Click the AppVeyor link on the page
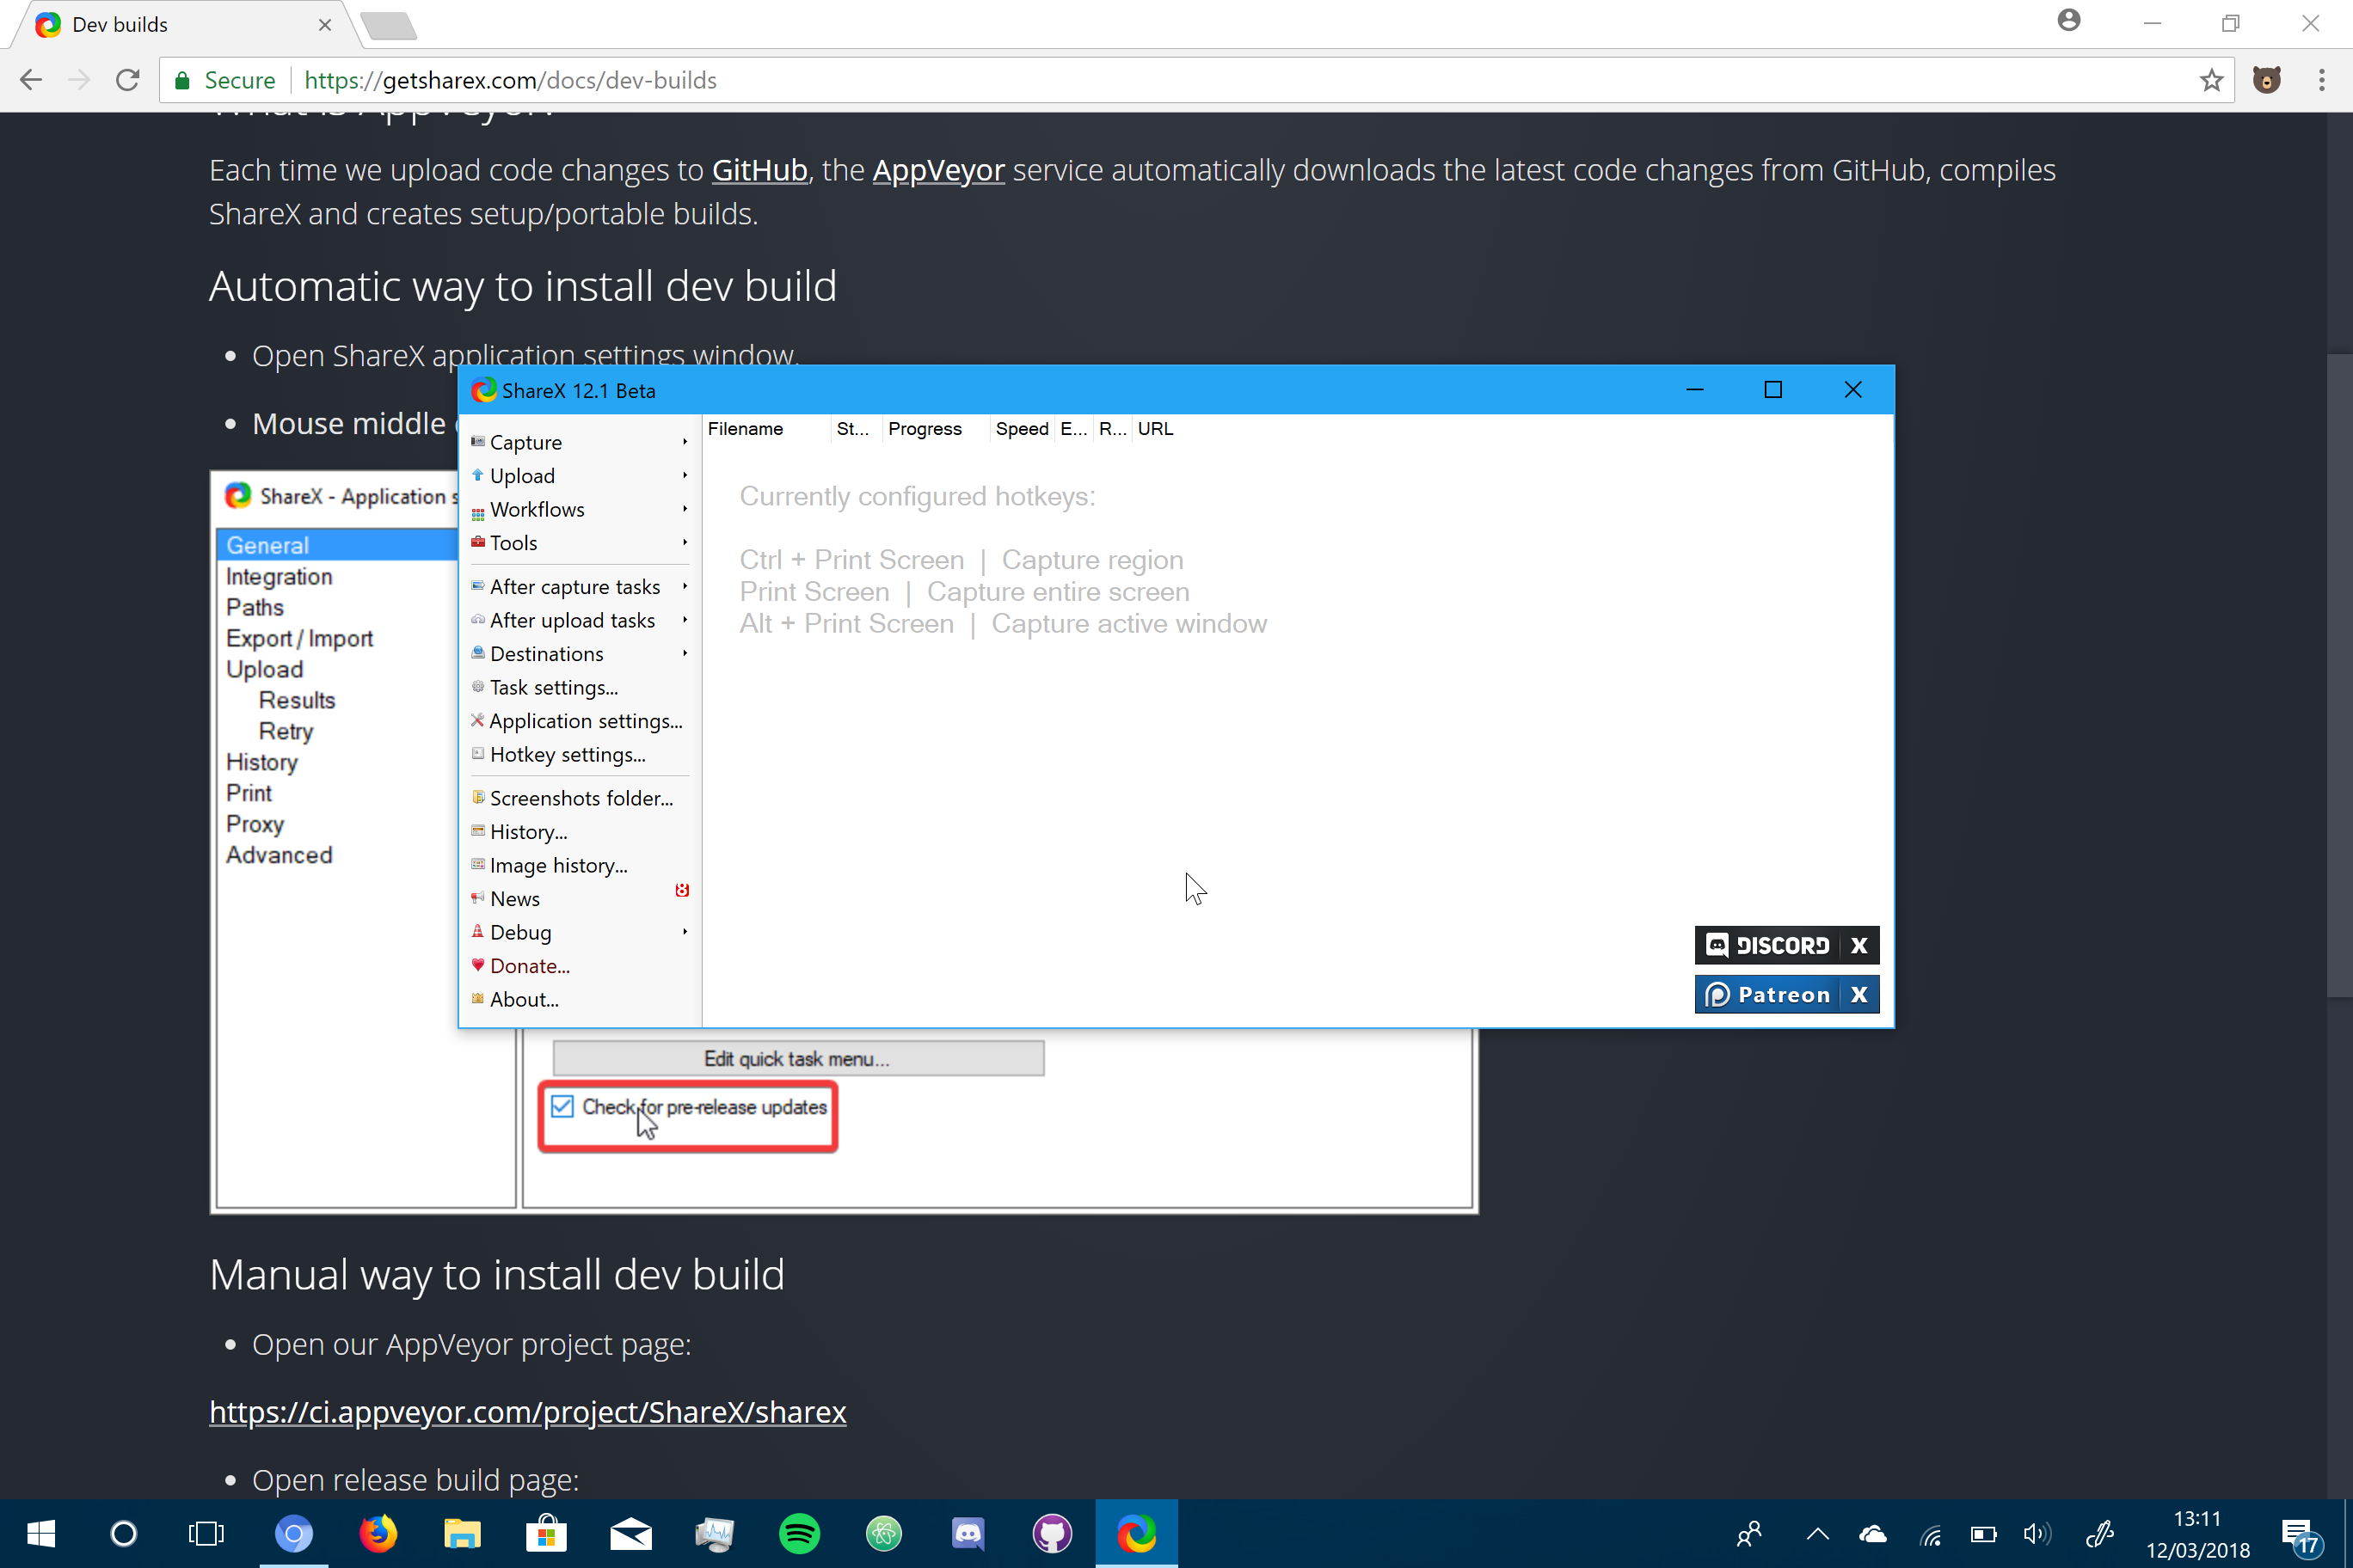Screen dimensions: 2353x1568 (x=938, y=170)
